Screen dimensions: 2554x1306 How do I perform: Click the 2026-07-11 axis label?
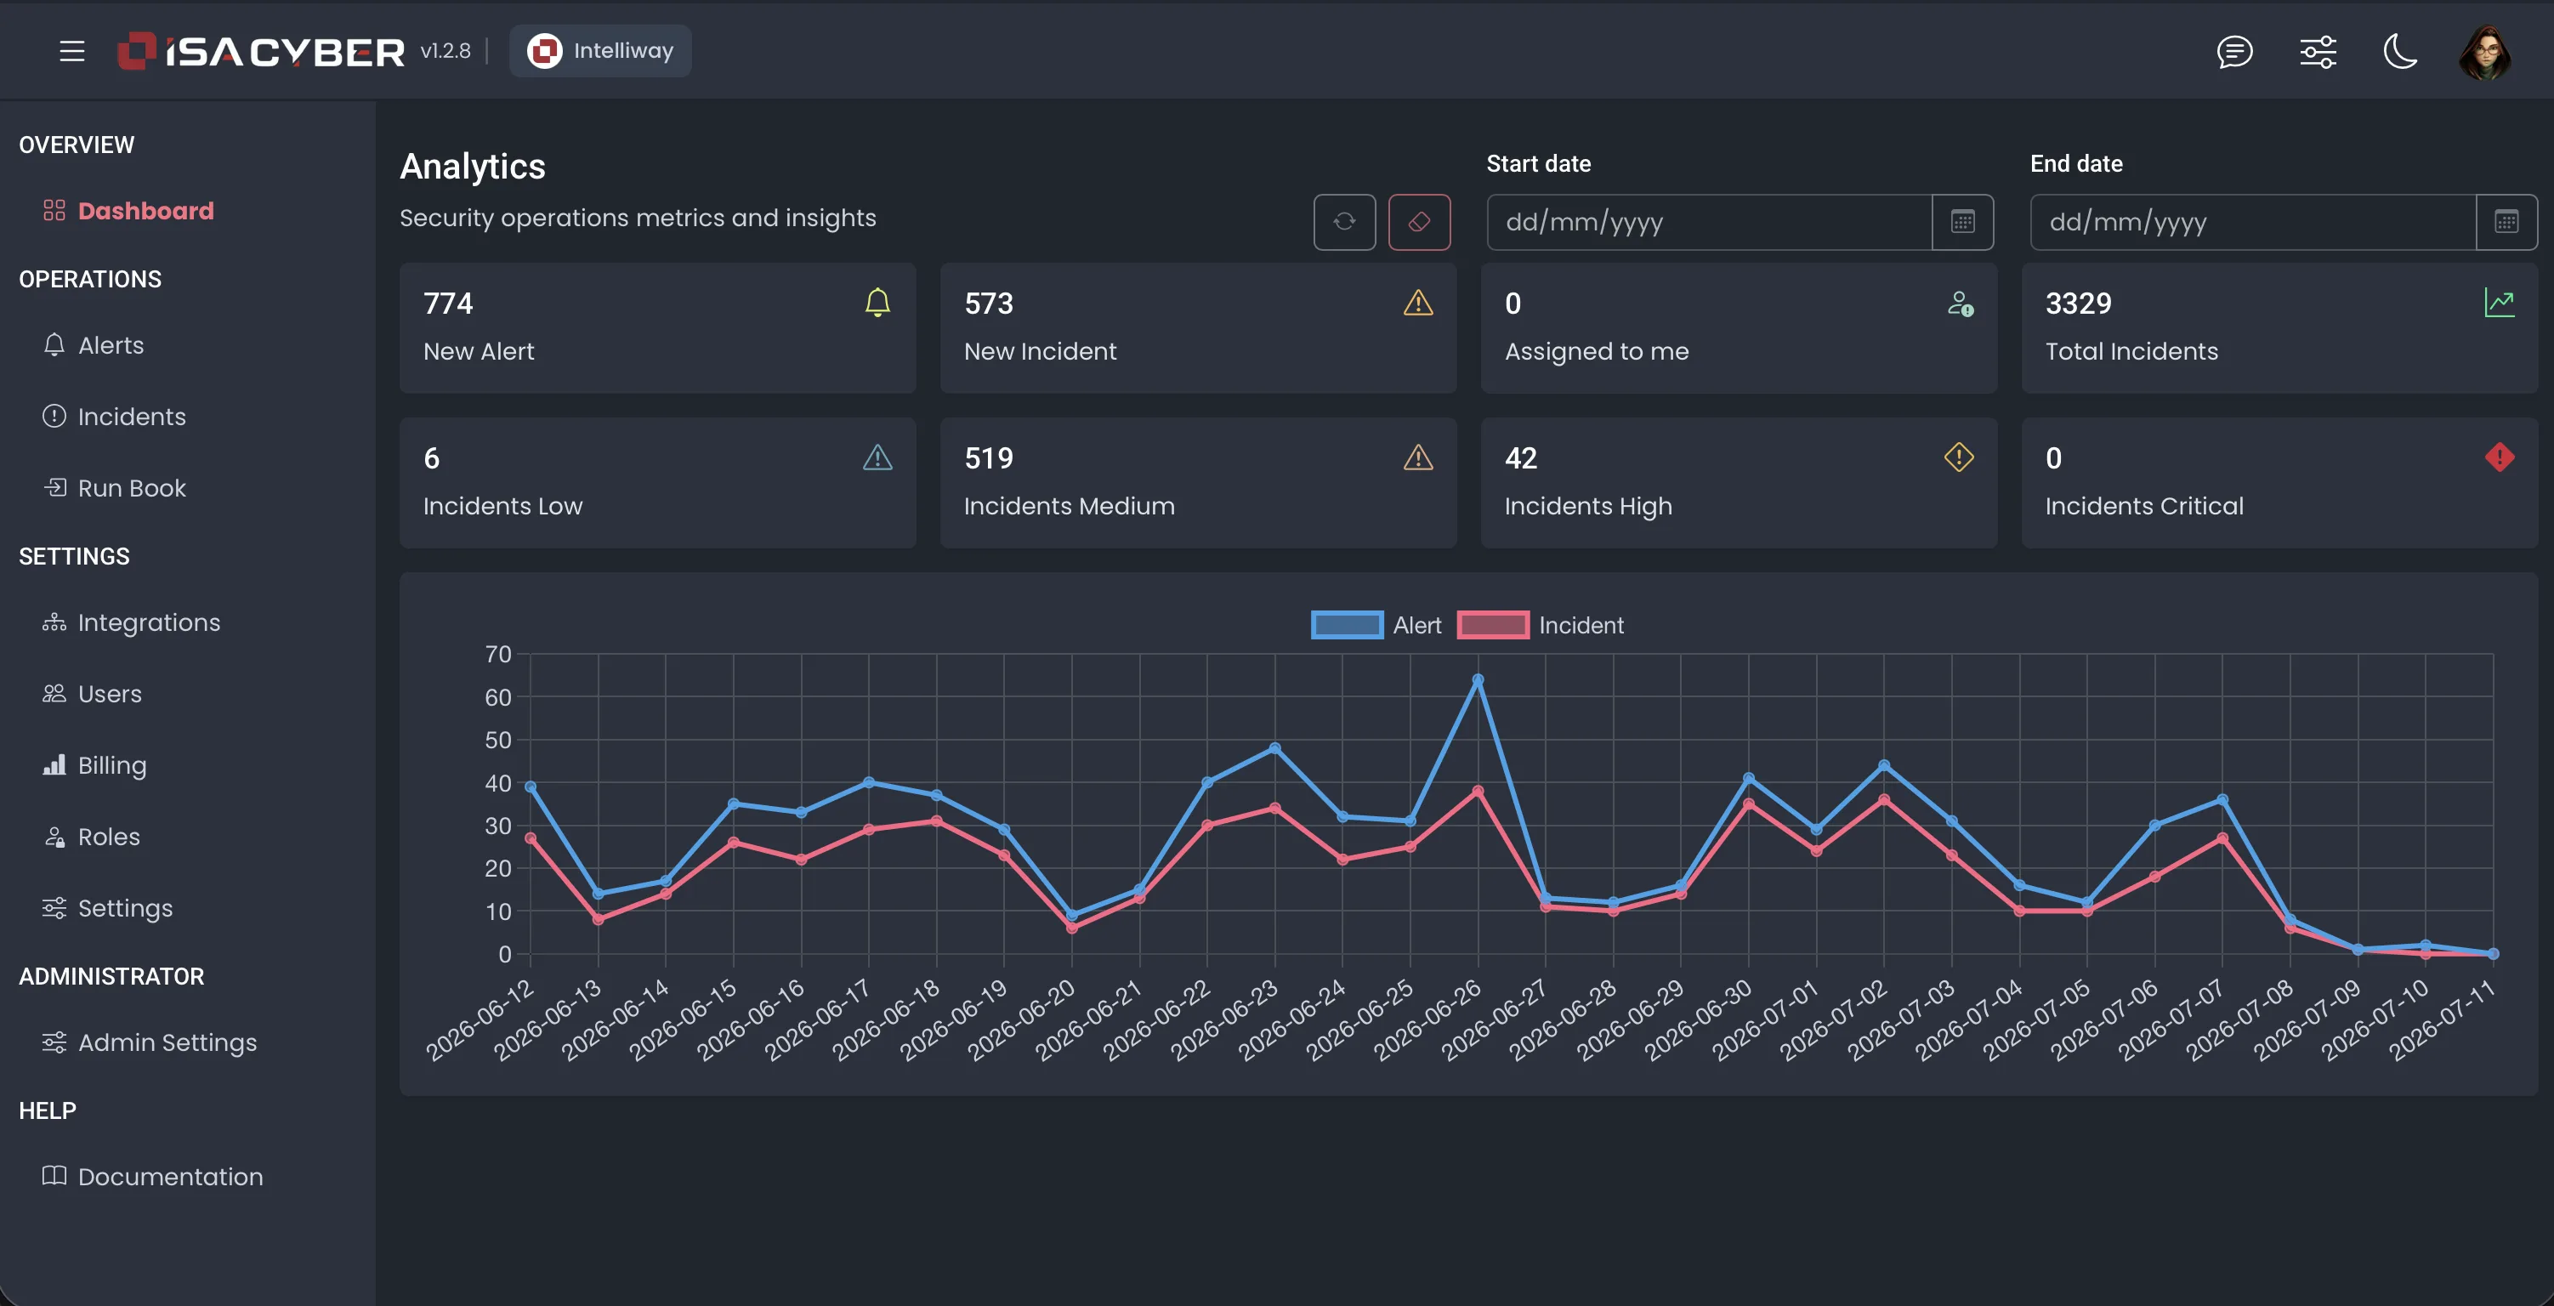2441,1019
